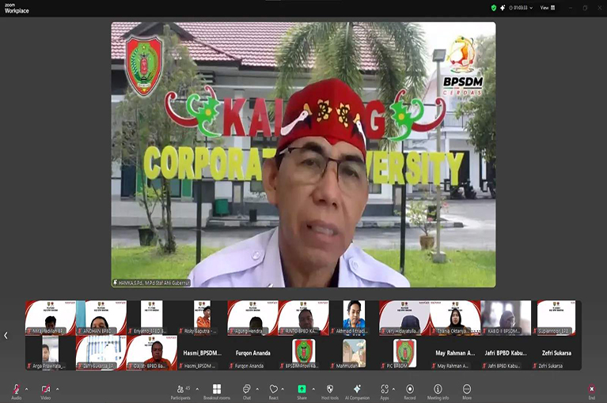Screen dimensions: 607x403
Task: Toggle the muted Audio microphone
Action: tap(16, 390)
